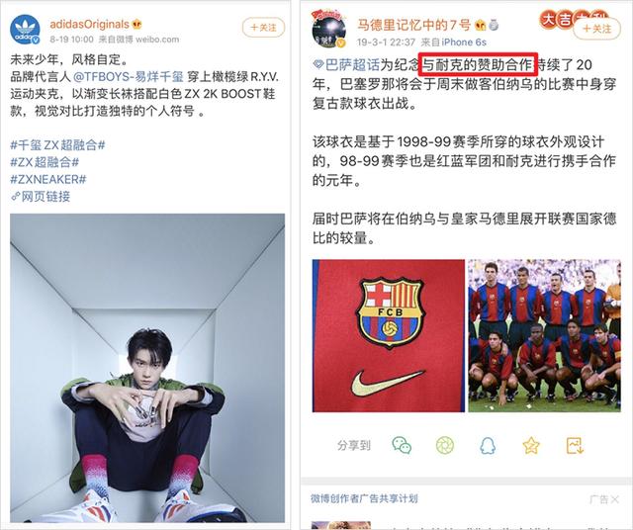Open the Barcelona team squad photo
This screenshot has height=530, width=633.
click(545, 335)
